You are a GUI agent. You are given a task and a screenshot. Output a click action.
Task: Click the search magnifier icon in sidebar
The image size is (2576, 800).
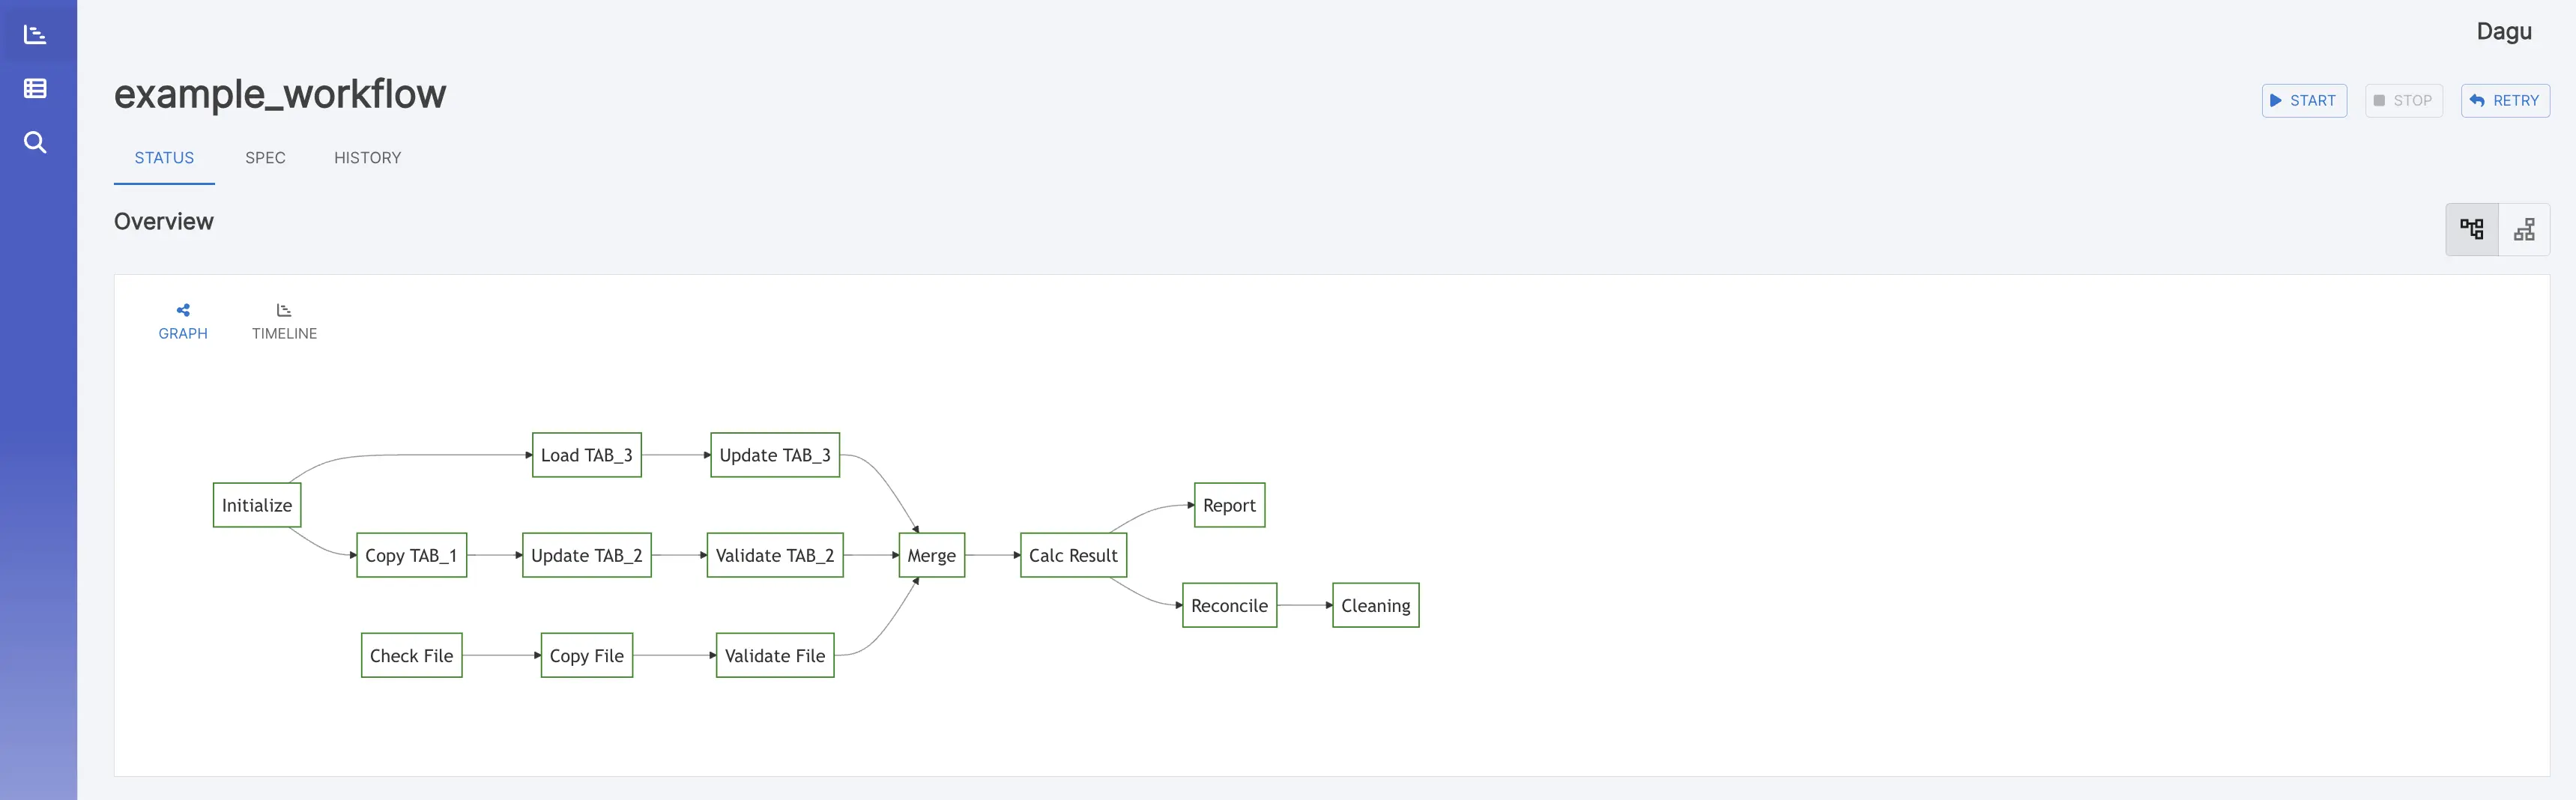35,142
